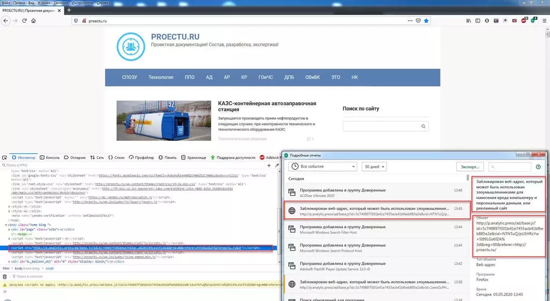This screenshot has width=550, height=301.
Task: Click globe icon of 13:45 blocked address
Action: 292,211
